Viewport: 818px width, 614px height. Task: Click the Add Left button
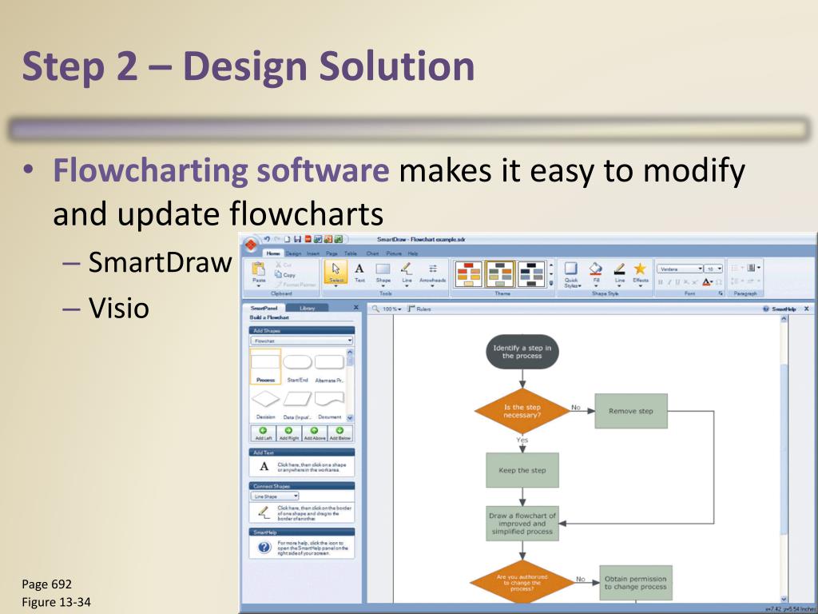pyautogui.click(x=264, y=433)
